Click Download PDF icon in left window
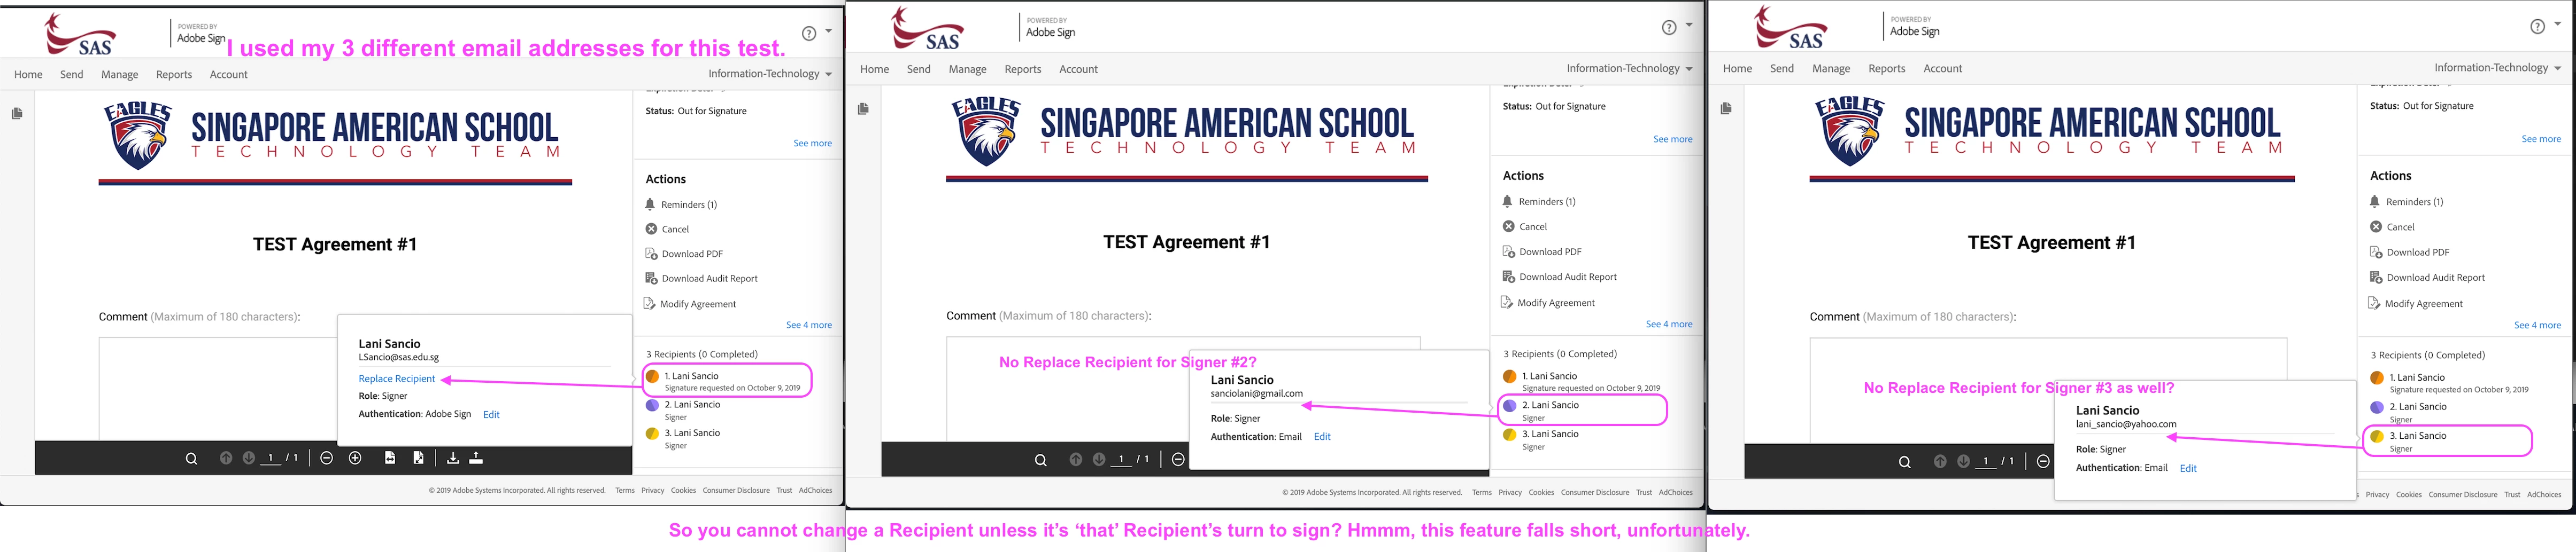Screen dimensions: 2576x552 point(651,254)
